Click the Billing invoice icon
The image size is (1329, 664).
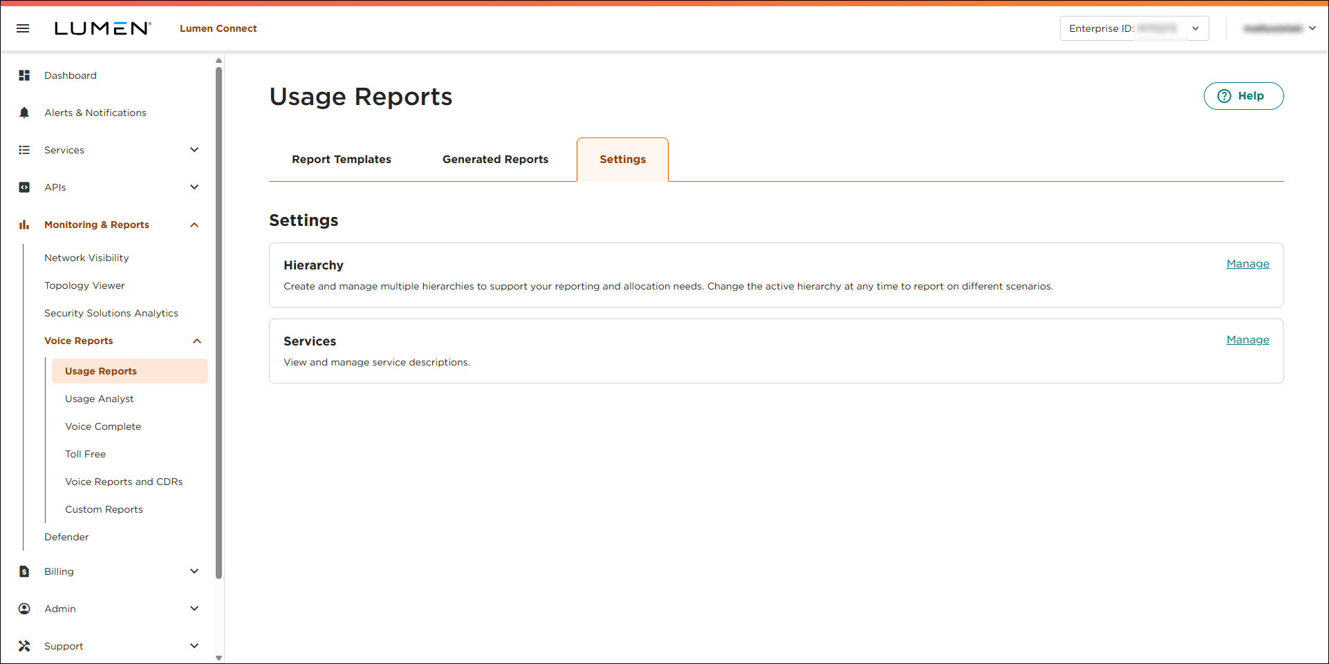click(x=24, y=571)
